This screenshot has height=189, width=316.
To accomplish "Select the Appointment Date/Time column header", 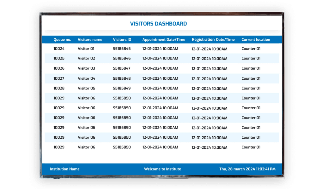I will tap(164, 40).
